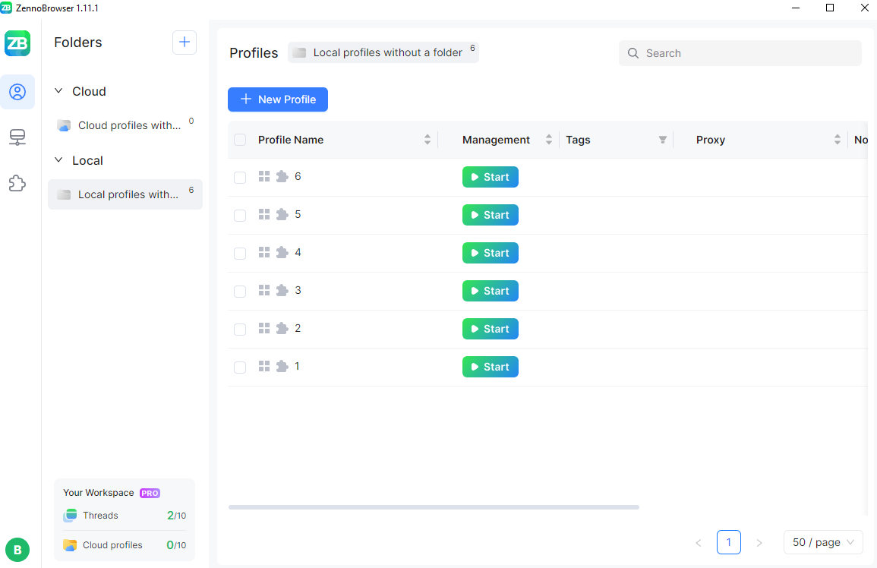Image resolution: width=877 pixels, height=568 pixels.
Task: Open the Profiles section in sidebar
Action: pyautogui.click(x=17, y=92)
